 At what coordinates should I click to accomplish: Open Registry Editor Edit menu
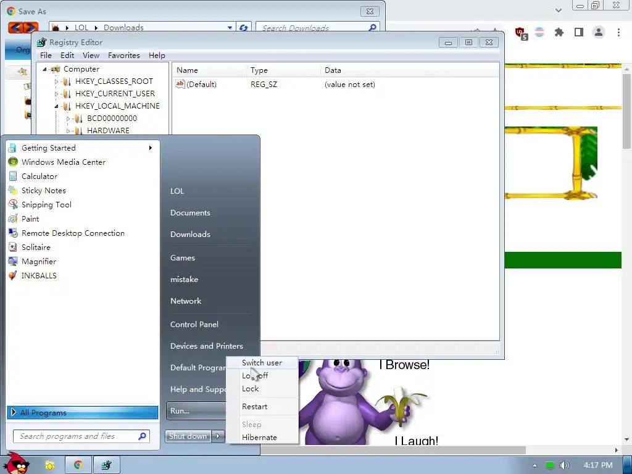[67, 55]
